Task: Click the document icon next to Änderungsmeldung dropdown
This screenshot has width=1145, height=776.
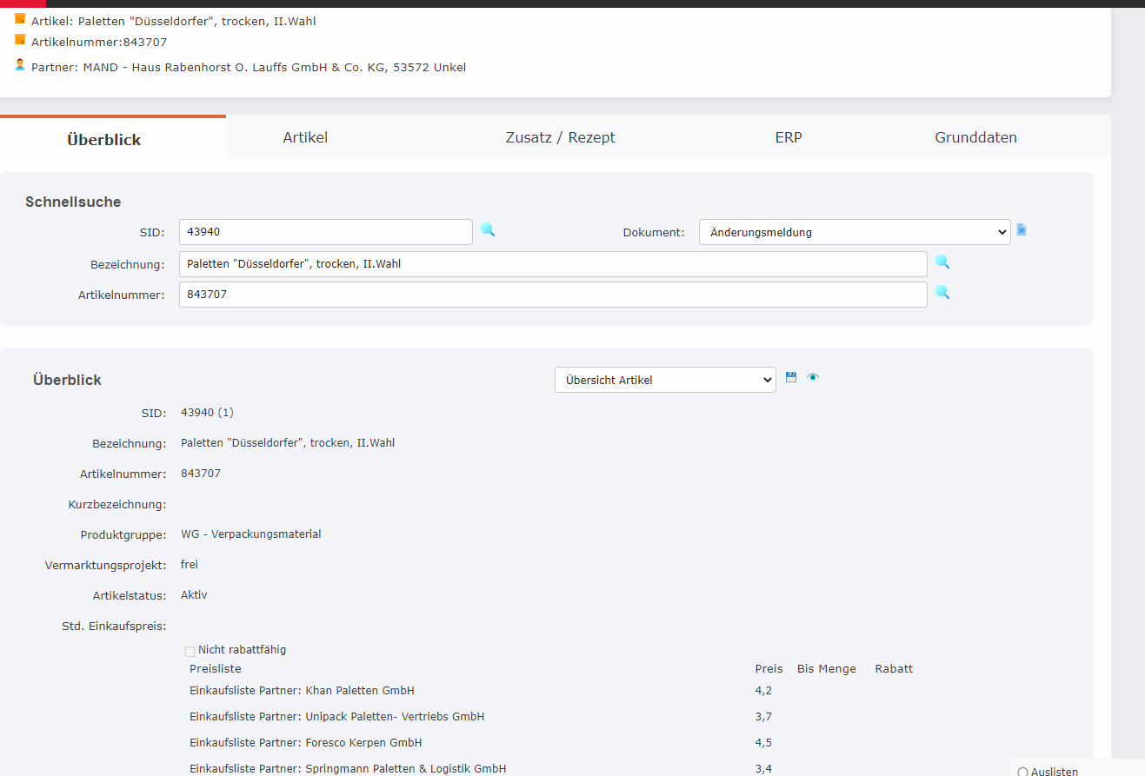Action: (1022, 230)
